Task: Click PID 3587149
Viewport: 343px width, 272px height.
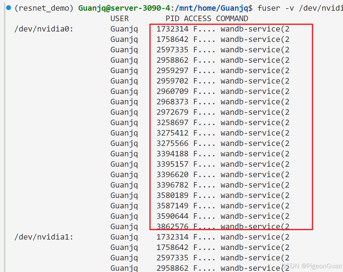Action: (x=172, y=206)
